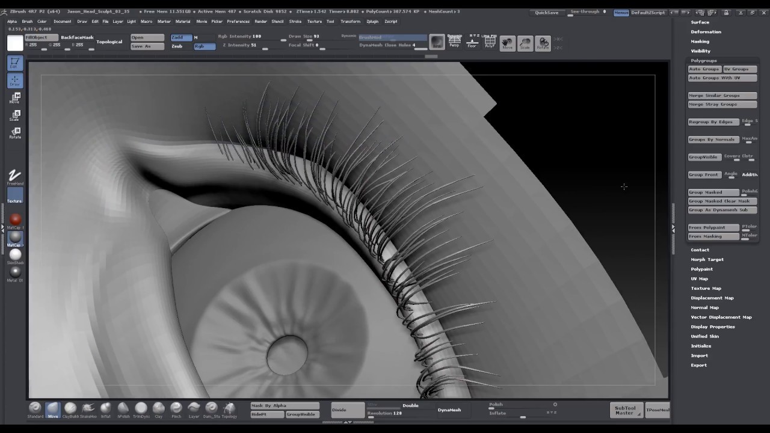The height and width of the screenshot is (433, 770).
Task: Select the Topology brush
Action: pyautogui.click(x=229, y=410)
